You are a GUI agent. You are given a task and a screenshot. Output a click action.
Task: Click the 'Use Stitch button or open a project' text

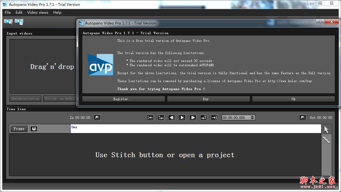[x=165, y=155]
